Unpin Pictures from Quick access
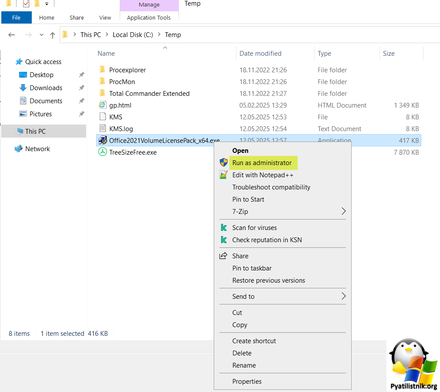 point(81,114)
